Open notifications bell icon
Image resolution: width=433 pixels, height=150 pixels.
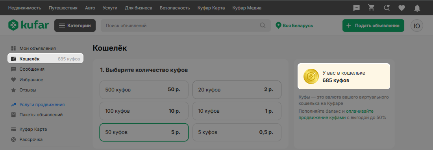(417, 8)
